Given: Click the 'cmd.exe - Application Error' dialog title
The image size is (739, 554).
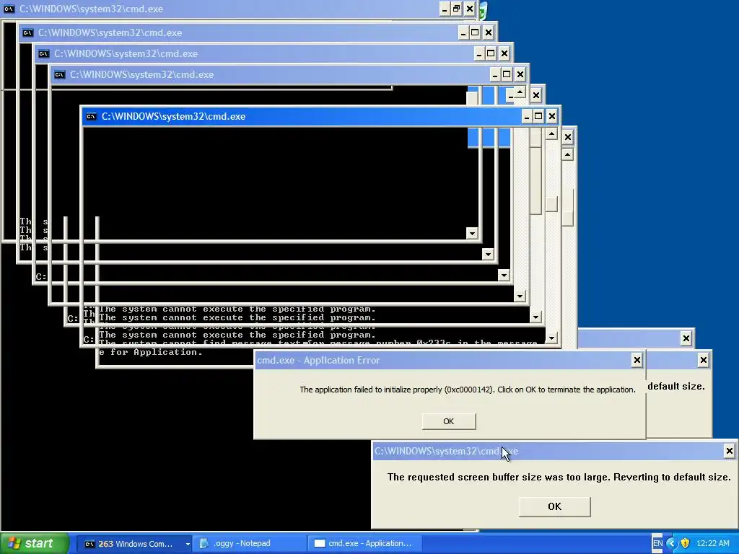Looking at the screenshot, I should [318, 361].
